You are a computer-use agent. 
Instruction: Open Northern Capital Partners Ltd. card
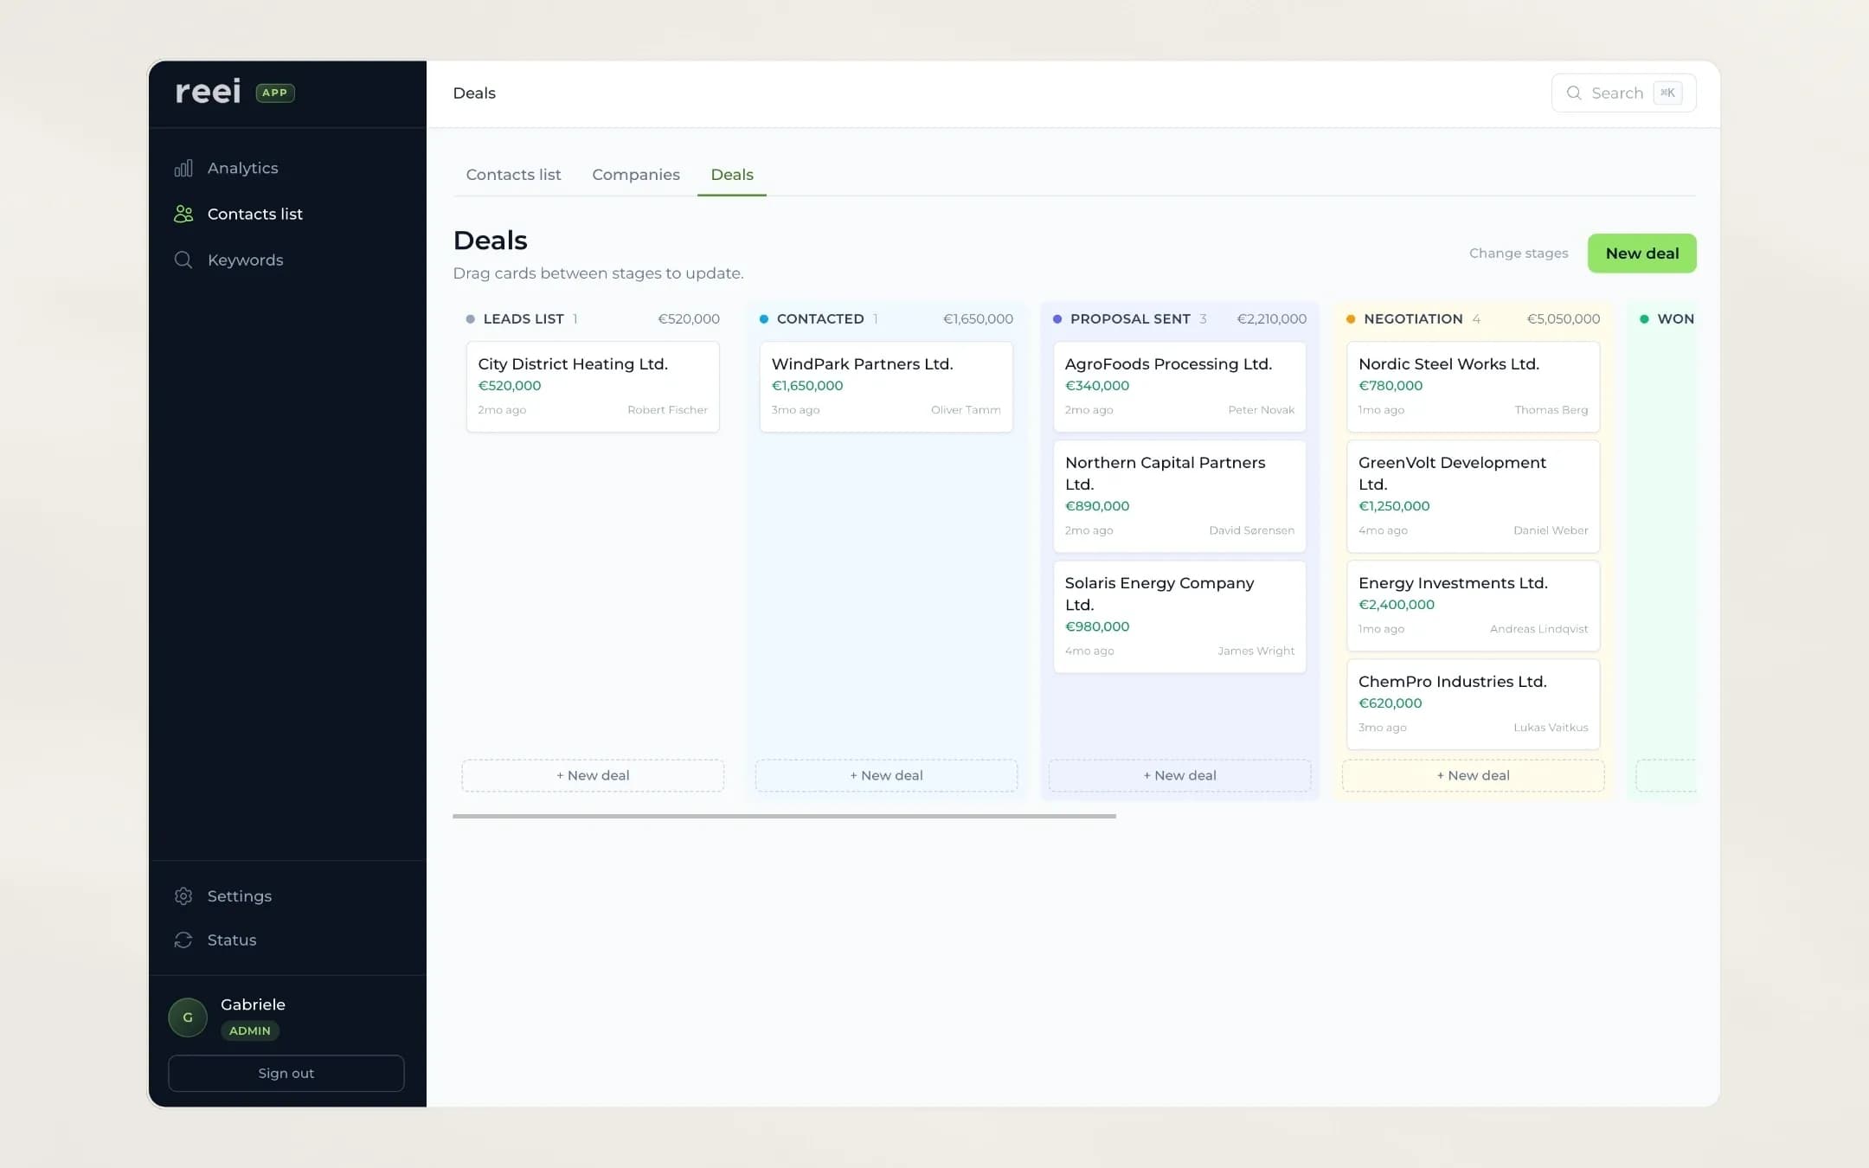[x=1179, y=497]
